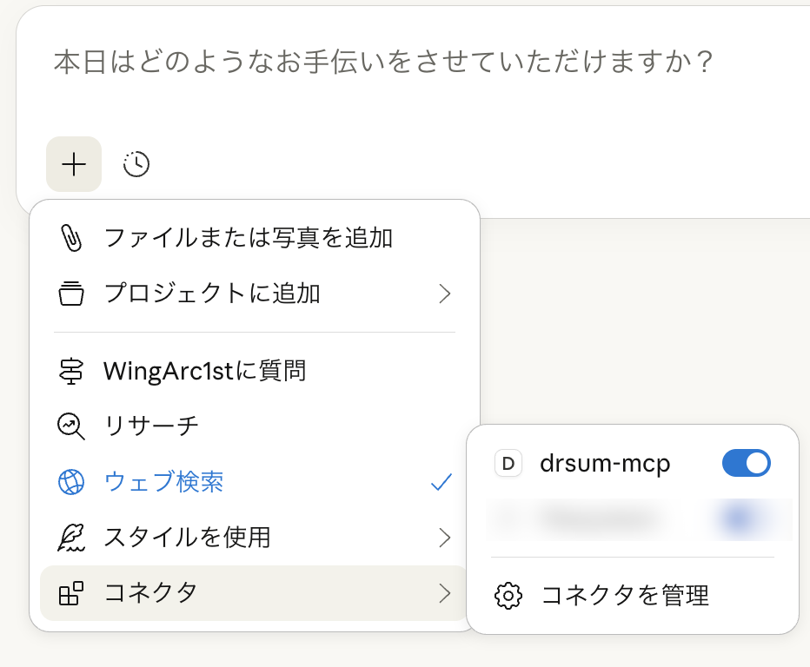Click the drsum-mcp "D" badge icon
The width and height of the screenshot is (810, 667).
[508, 464]
